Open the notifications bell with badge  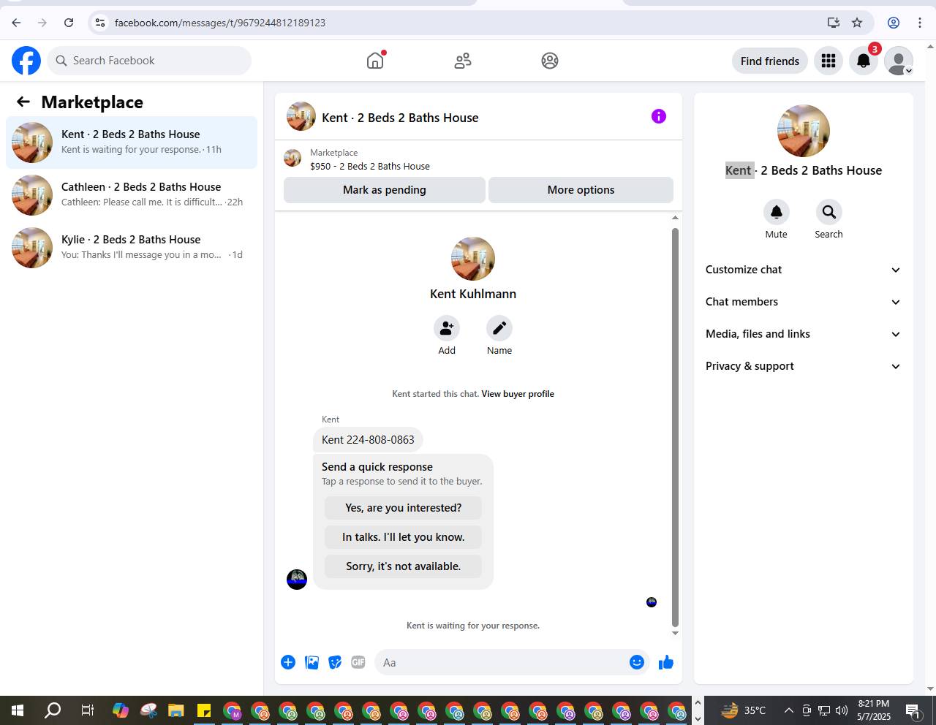[864, 61]
